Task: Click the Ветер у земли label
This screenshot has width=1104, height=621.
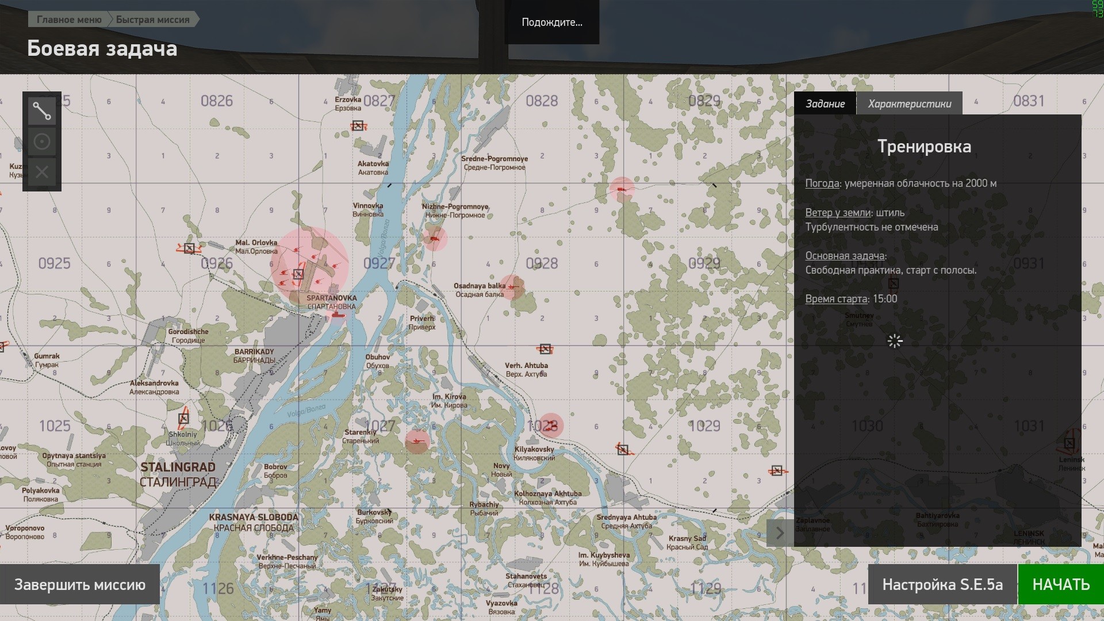Action: [838, 213]
